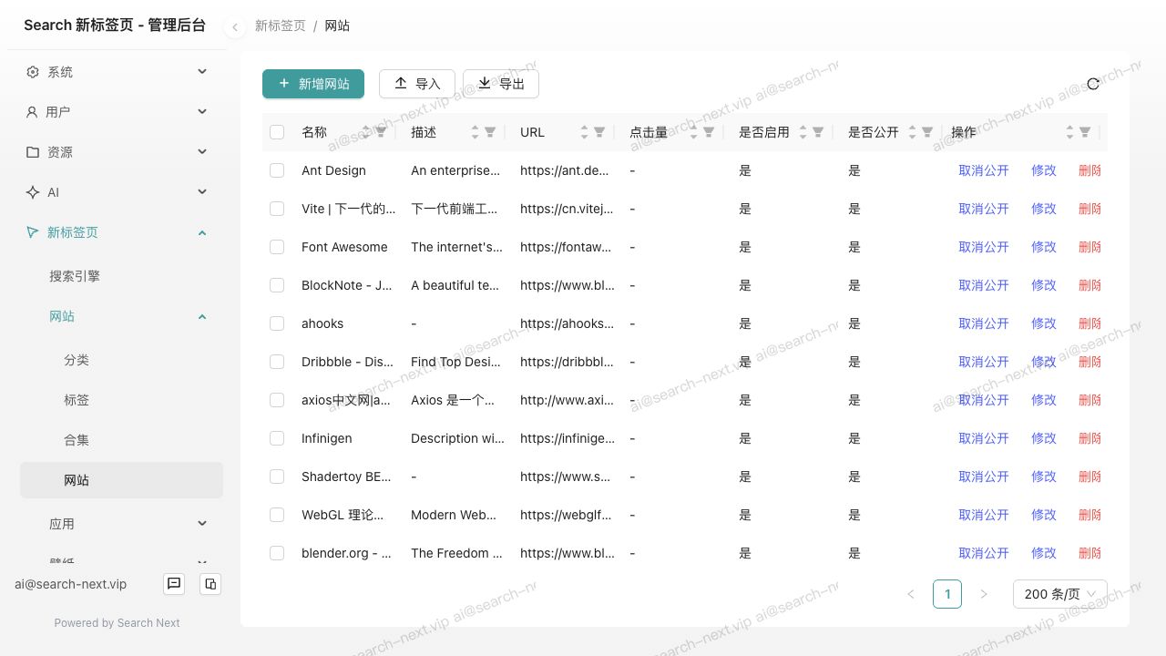Click 取消公开 for Ant Design
The image size is (1166, 656).
[984, 170]
